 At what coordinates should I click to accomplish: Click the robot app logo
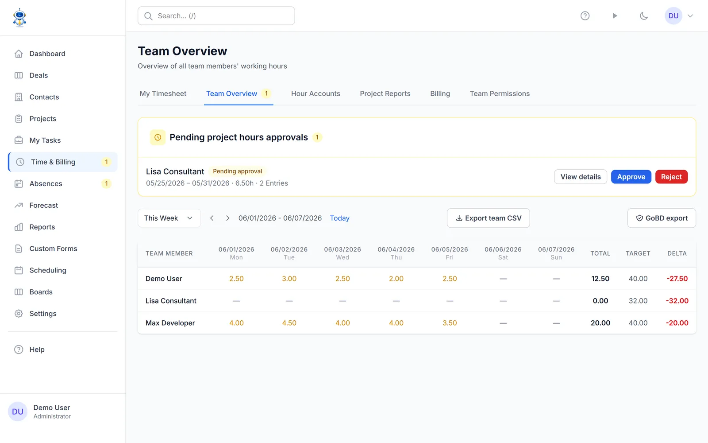[19, 18]
